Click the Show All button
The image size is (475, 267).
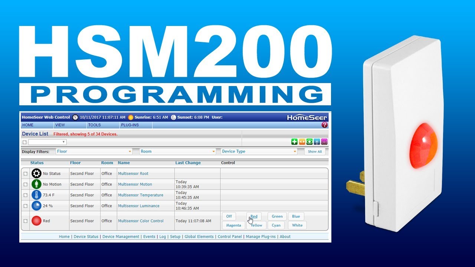pyautogui.click(x=315, y=151)
